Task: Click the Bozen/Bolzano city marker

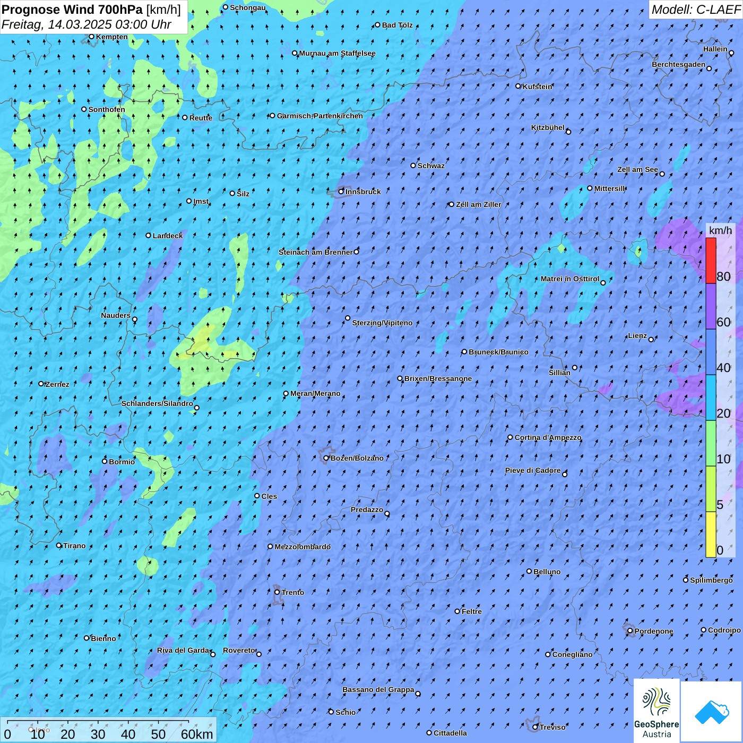Action: (x=326, y=458)
